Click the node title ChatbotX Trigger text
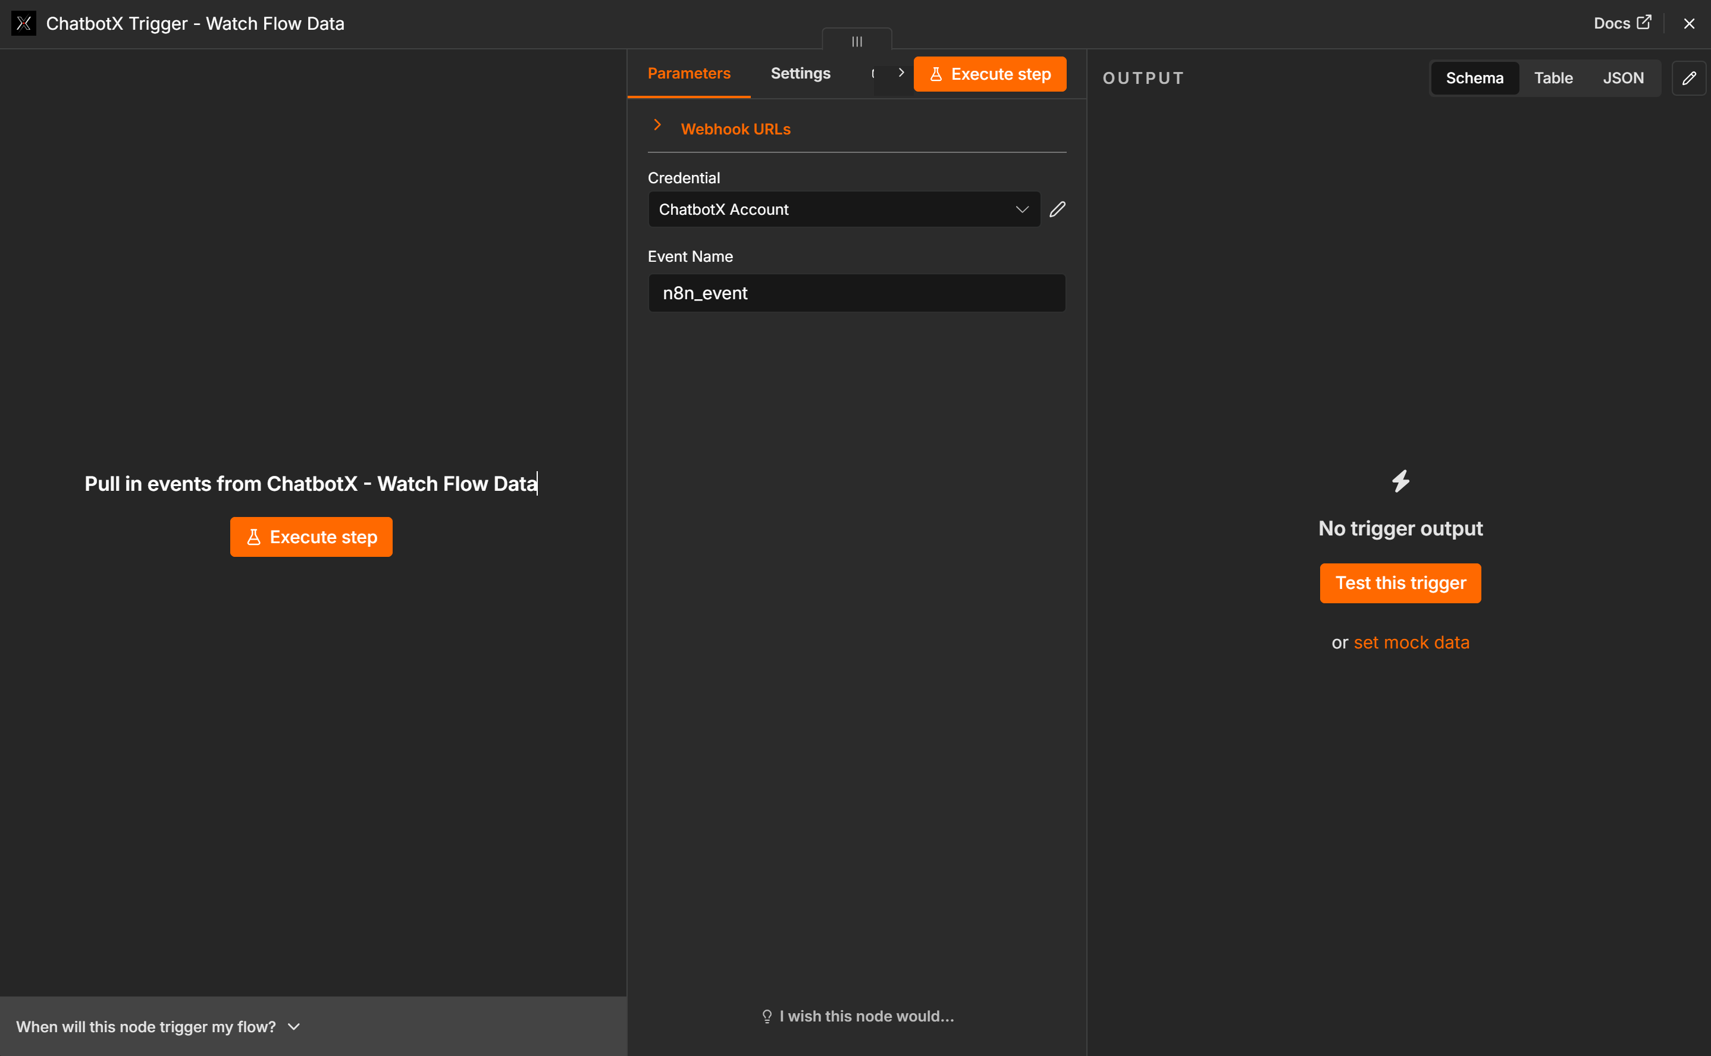The width and height of the screenshot is (1711, 1056). 195,24
